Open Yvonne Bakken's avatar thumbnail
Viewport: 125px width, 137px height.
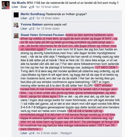(16, 25)
